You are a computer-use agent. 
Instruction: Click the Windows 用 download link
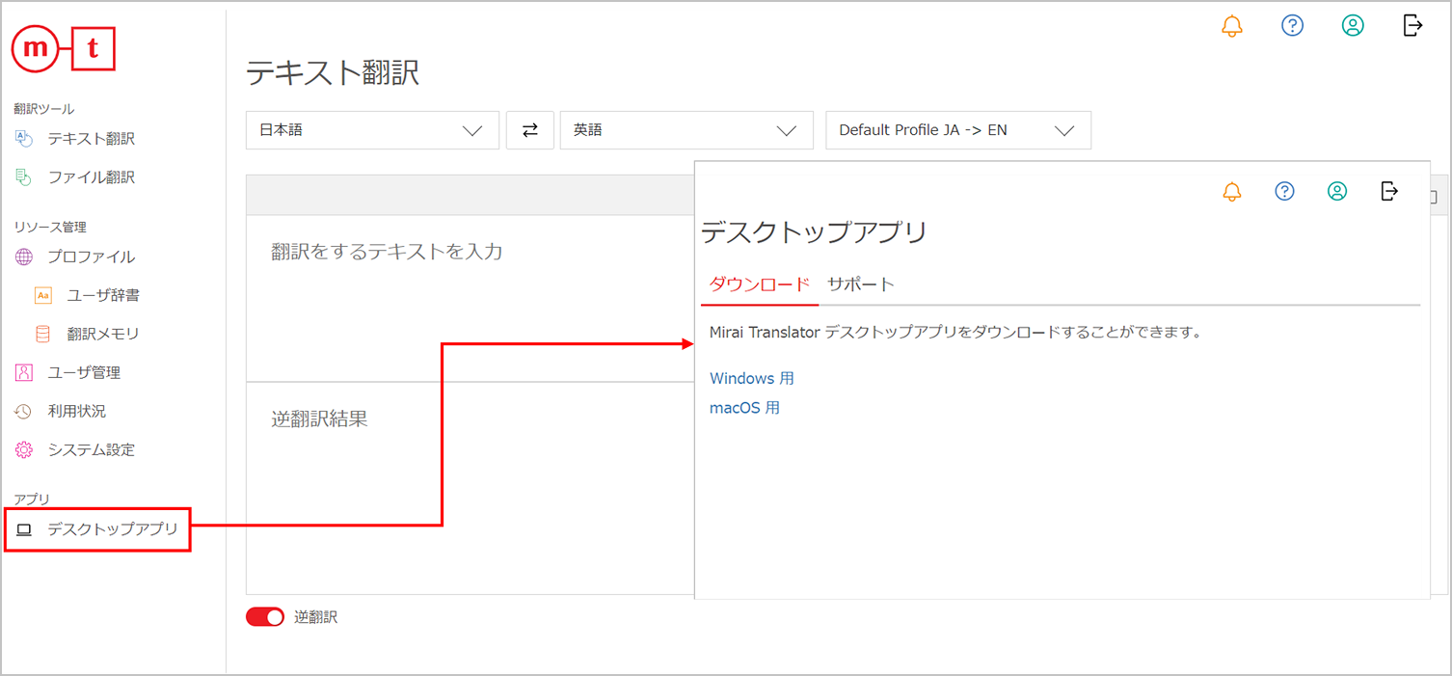click(x=752, y=378)
